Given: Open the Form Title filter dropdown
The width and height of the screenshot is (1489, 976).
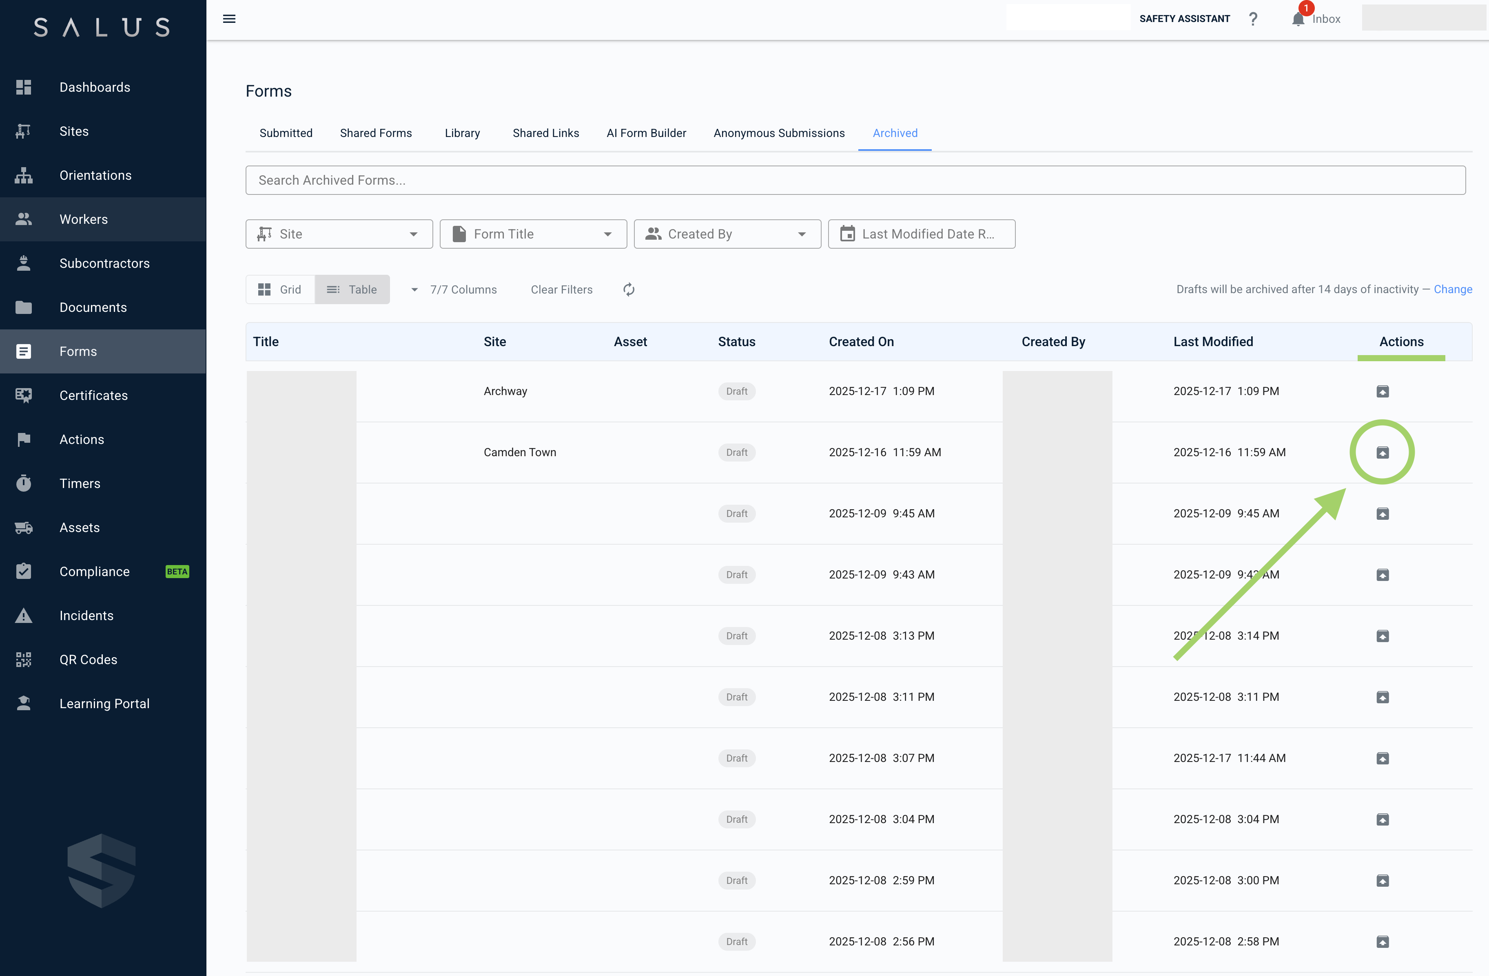Looking at the screenshot, I should point(533,234).
